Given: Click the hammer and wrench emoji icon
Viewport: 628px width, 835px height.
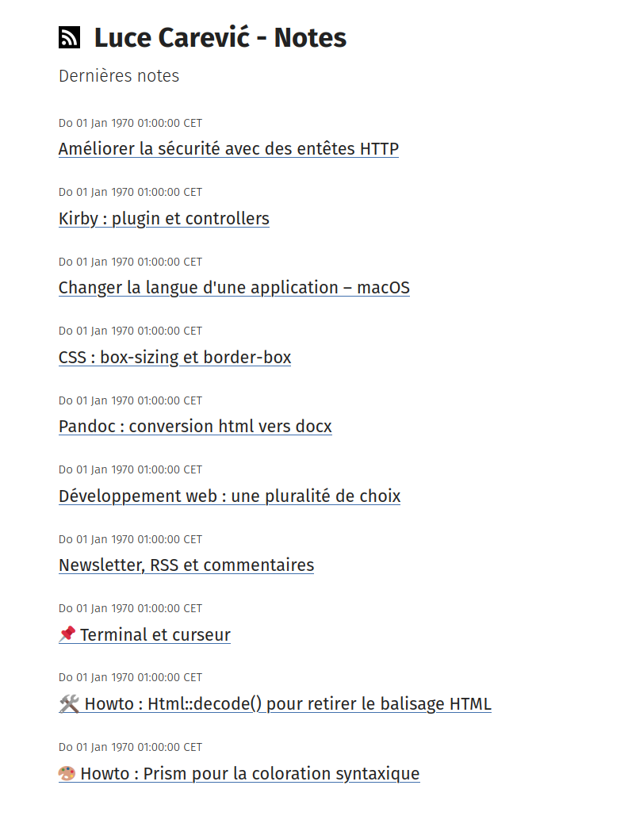Looking at the screenshot, I should [x=69, y=704].
